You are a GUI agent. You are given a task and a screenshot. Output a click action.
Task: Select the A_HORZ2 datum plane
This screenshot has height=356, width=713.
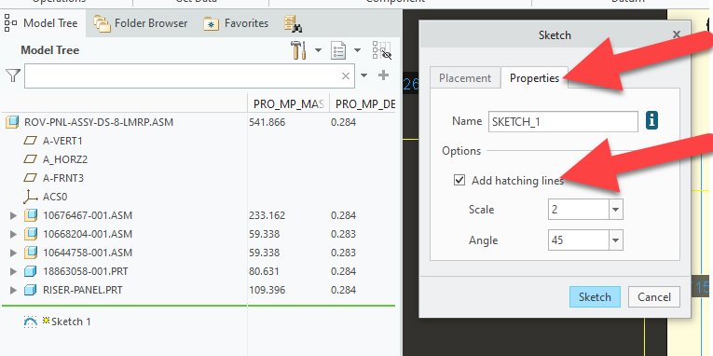[x=65, y=159]
